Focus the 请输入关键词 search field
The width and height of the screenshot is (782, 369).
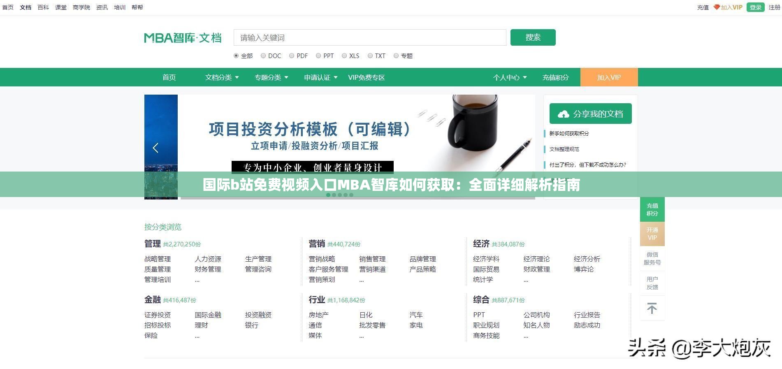370,37
